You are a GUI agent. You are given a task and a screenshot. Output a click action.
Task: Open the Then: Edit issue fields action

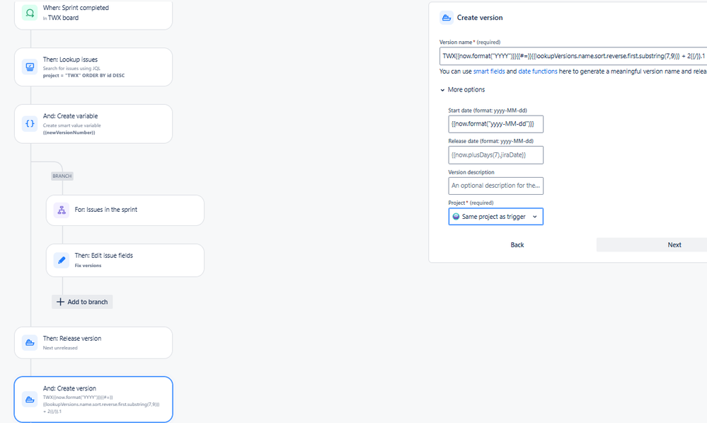point(125,260)
